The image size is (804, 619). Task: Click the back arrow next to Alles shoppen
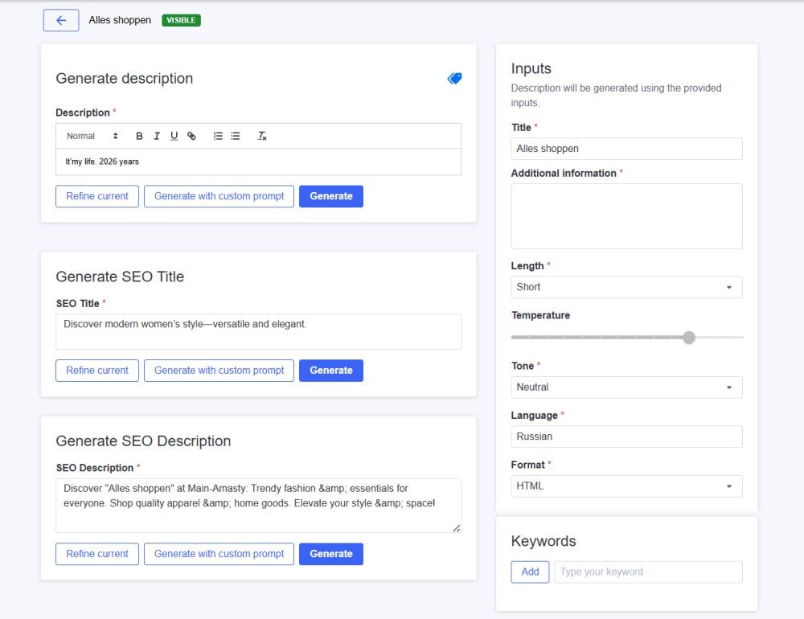click(x=60, y=20)
